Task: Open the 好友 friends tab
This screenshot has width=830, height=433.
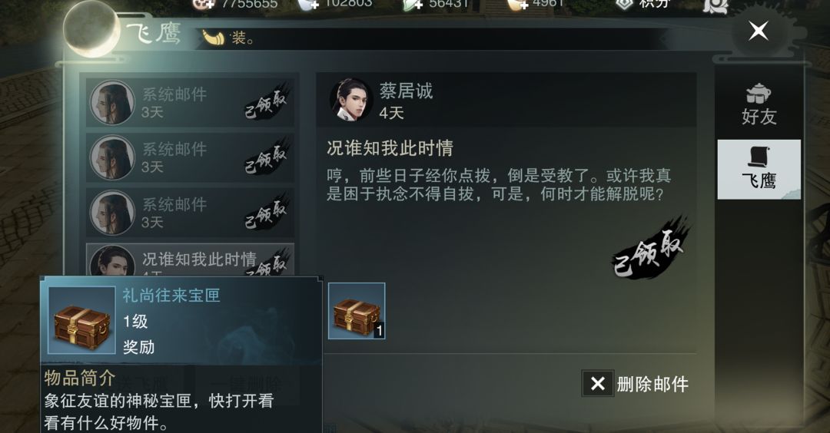Action: [x=758, y=104]
